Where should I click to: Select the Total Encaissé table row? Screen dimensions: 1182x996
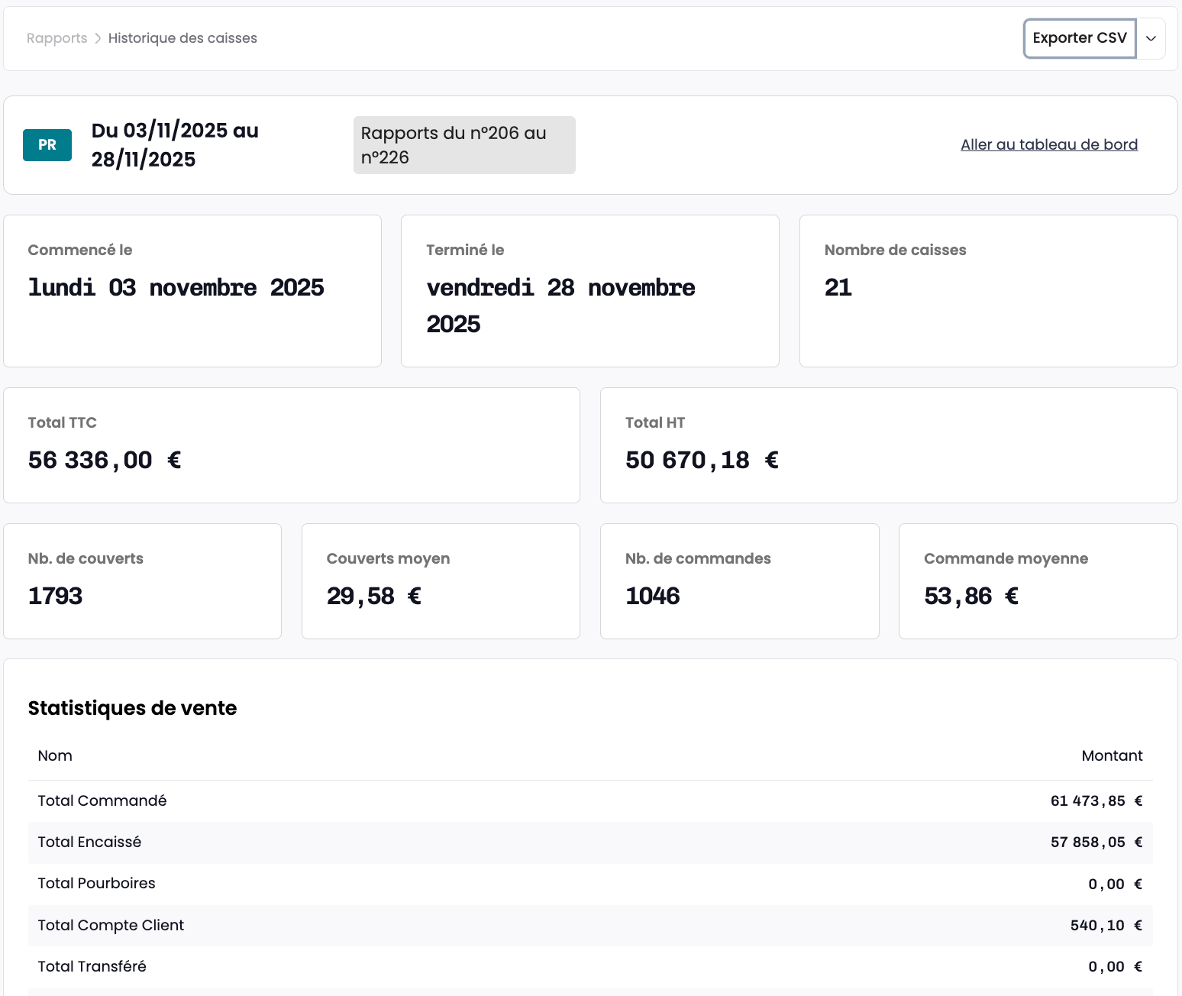coord(589,842)
